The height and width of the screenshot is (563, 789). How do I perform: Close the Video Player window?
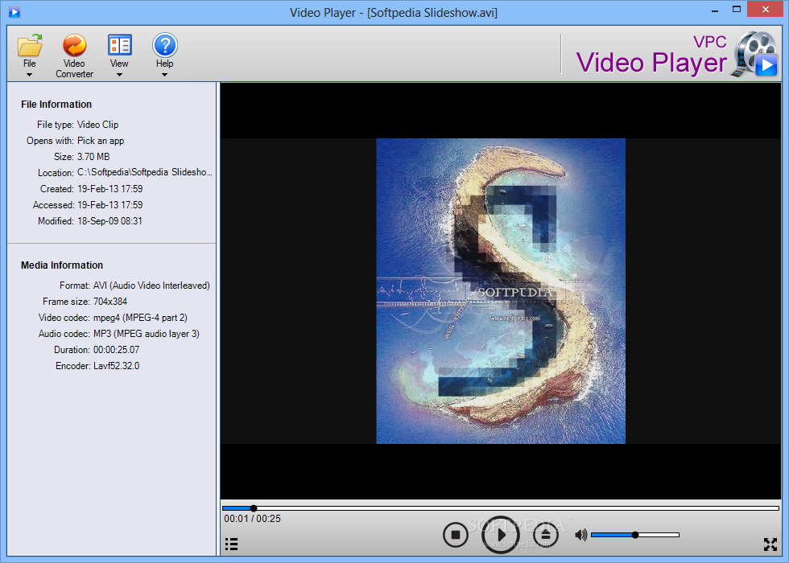(x=766, y=10)
